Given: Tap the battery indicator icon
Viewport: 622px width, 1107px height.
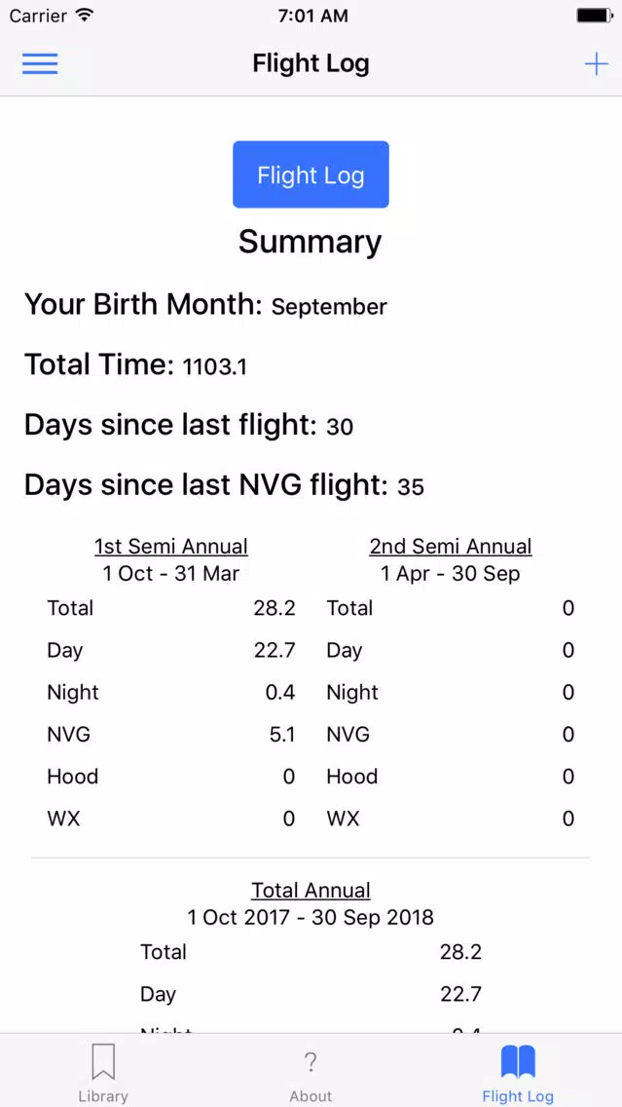Looking at the screenshot, I should point(594,16).
